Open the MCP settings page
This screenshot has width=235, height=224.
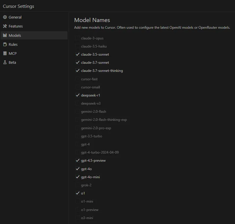(12, 54)
